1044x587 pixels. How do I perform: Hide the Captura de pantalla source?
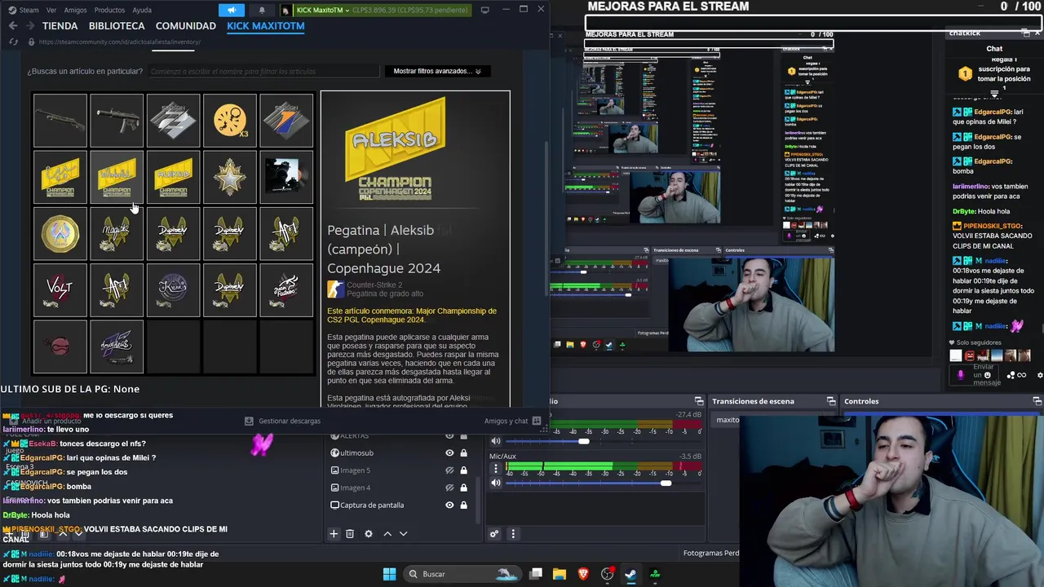[x=449, y=505]
